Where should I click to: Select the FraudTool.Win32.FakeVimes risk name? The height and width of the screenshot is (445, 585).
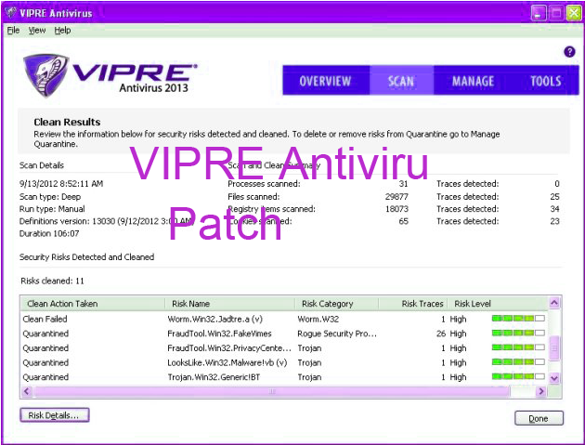pos(219,334)
